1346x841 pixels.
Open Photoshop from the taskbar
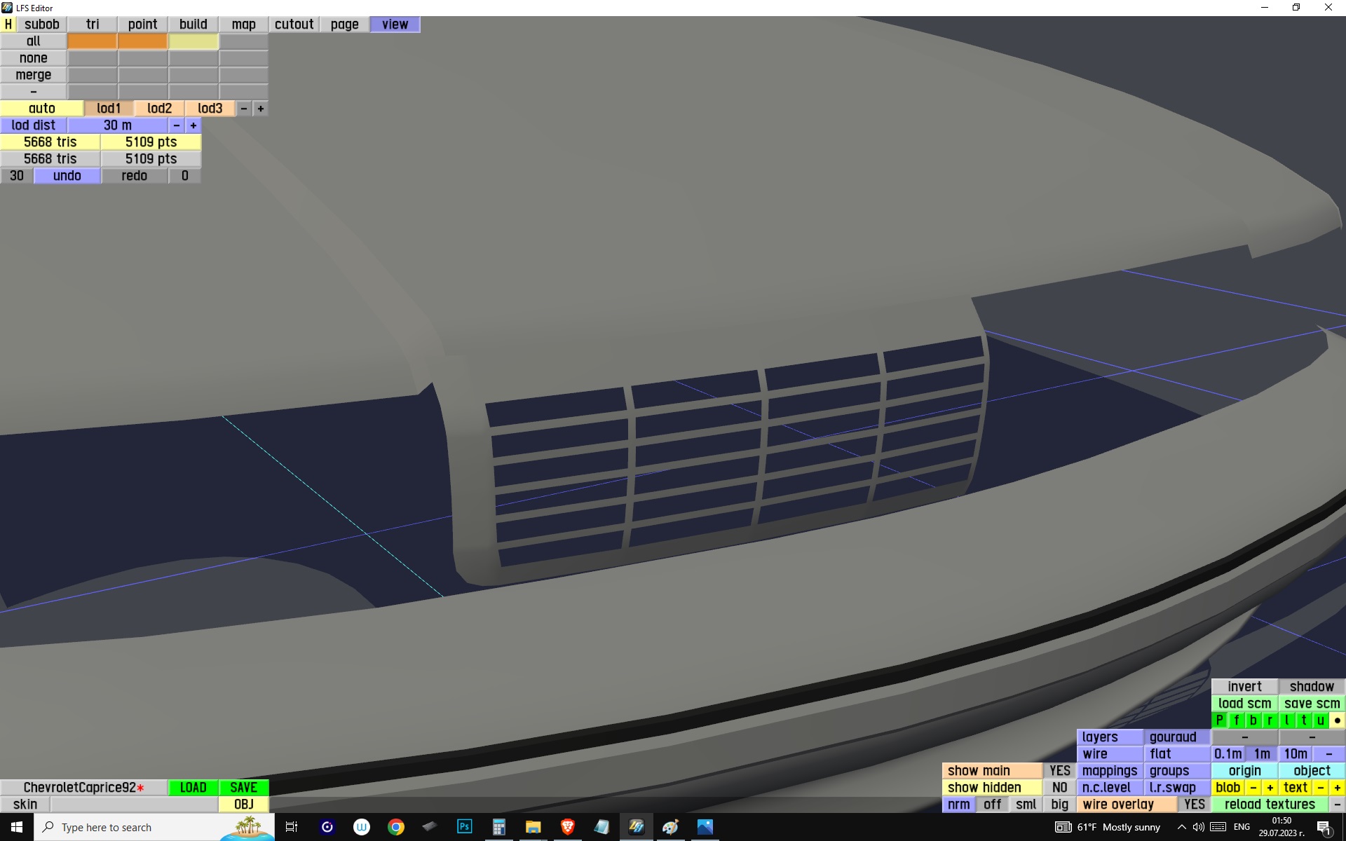[464, 827]
